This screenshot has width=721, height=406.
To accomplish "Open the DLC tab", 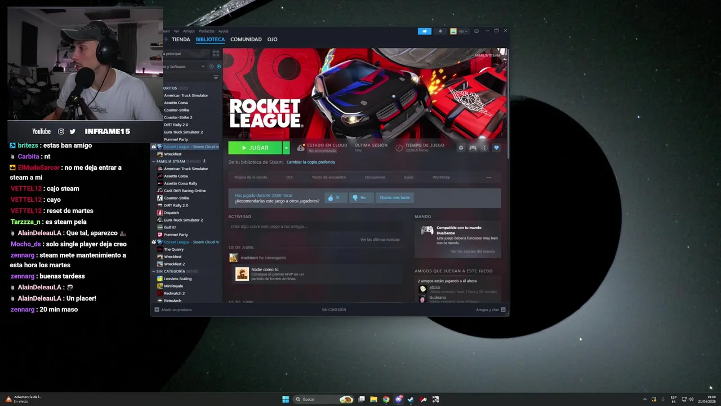I will [290, 177].
